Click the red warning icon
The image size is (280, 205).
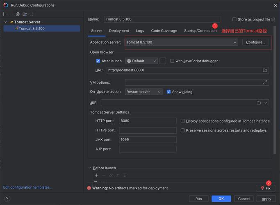[89, 188]
